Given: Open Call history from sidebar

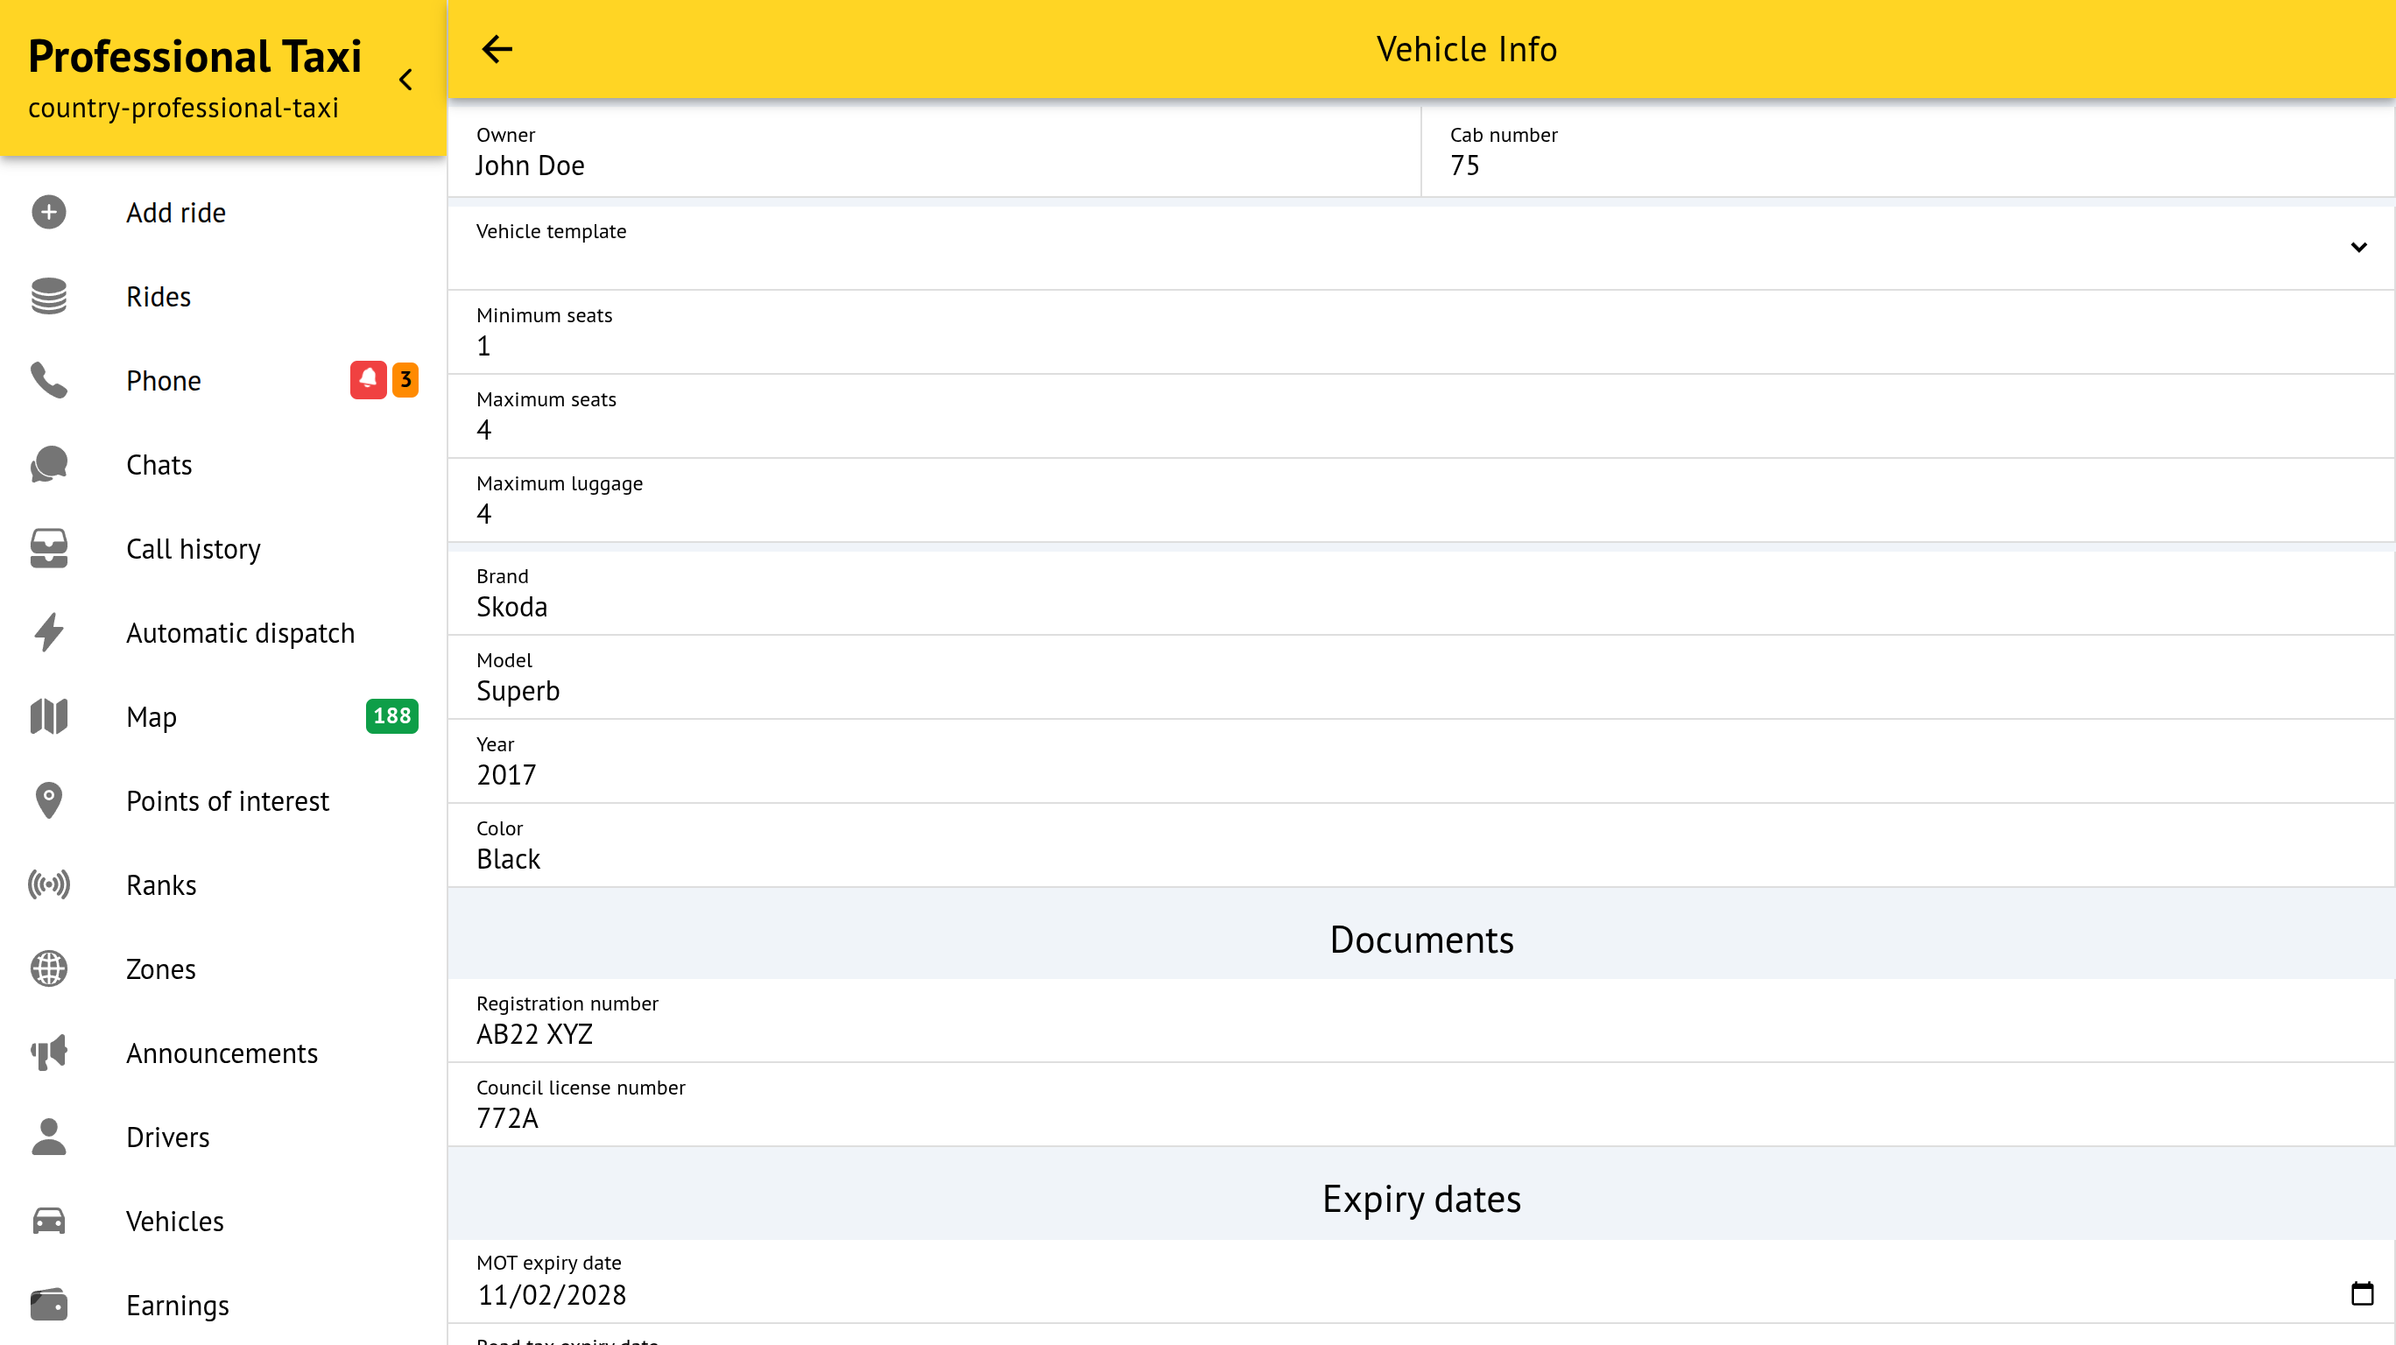Looking at the screenshot, I should pos(194,549).
